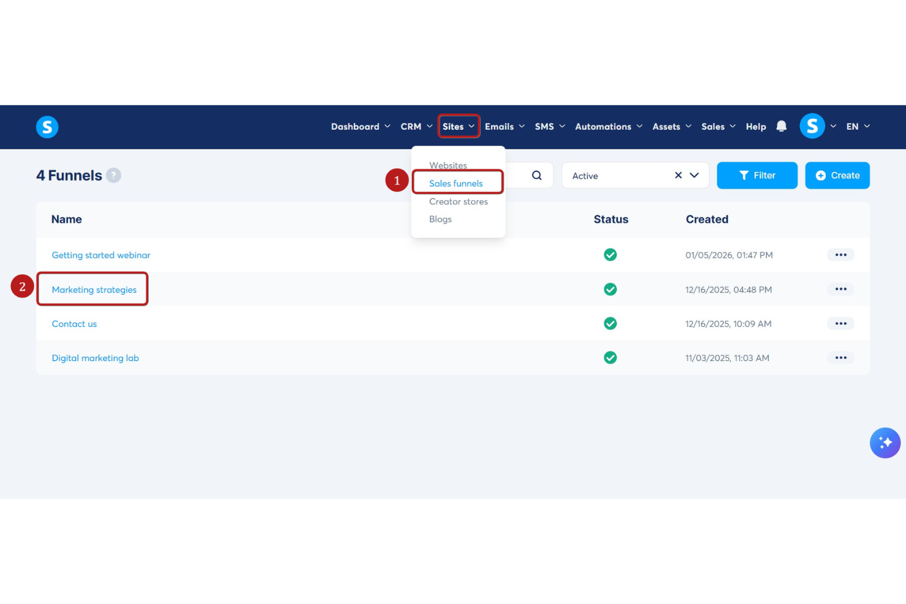Choose Blogs from the Sites menu
Screen dimensions: 906x604
pos(440,219)
